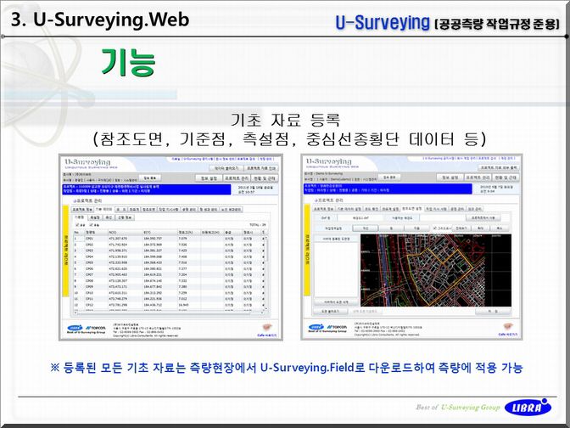This screenshot has height=428, width=570.
Task: Click 접속 종료 button in right screenshot
Action: [389, 177]
